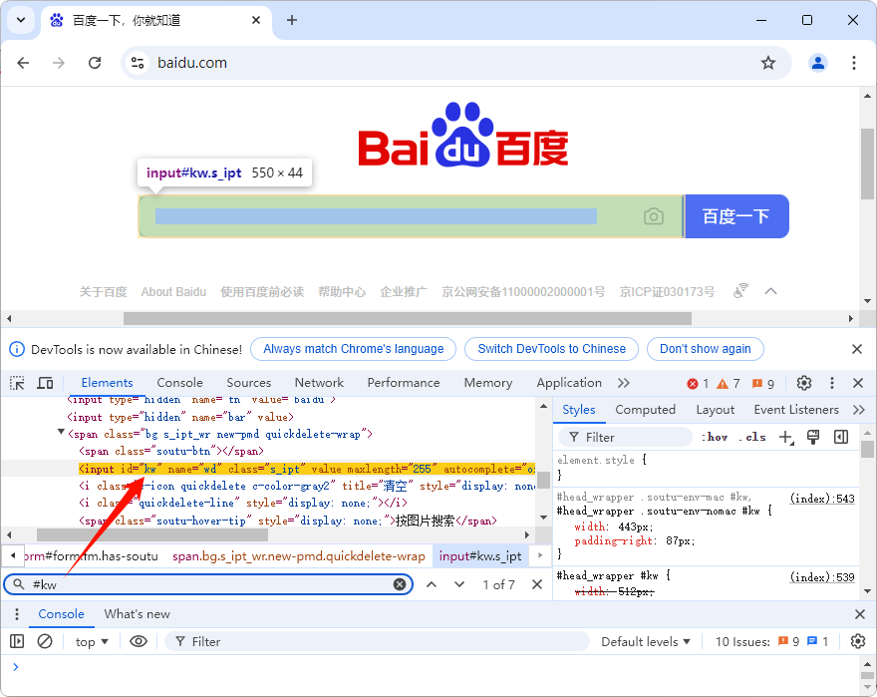Open Chrome profile avatar
The width and height of the screenshot is (877, 697).
[x=818, y=63]
